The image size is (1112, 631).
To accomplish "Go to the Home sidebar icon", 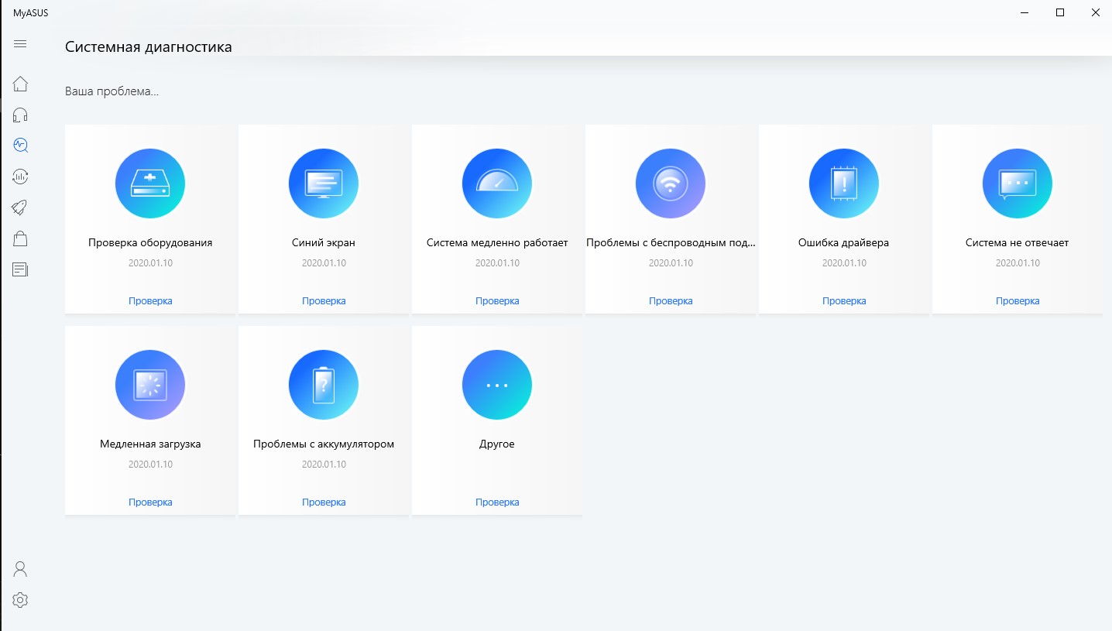I will click(20, 84).
